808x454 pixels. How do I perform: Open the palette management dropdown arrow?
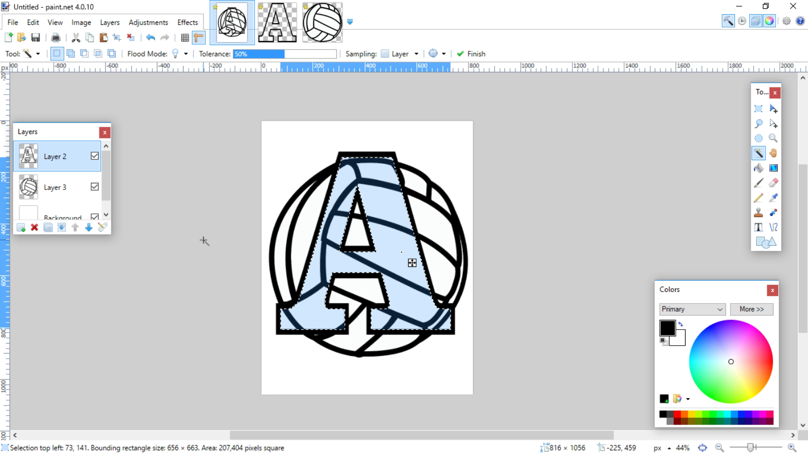[688, 399]
